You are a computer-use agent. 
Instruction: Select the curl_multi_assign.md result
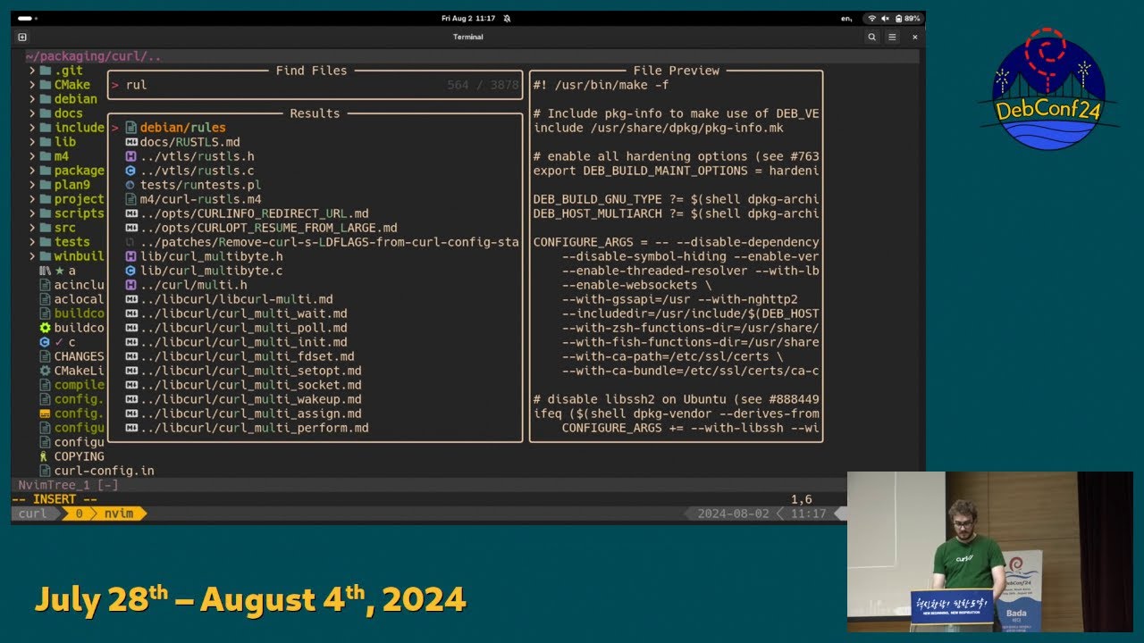(x=250, y=413)
